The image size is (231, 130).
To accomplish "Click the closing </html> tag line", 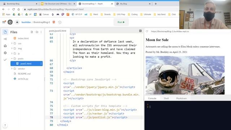I will point(62,125).
